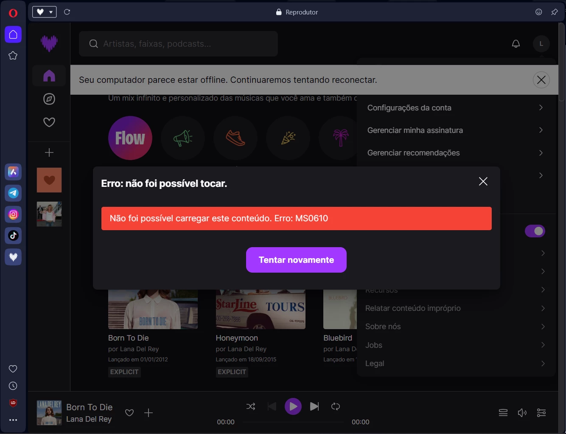Close the playback error dialog
566x434 pixels.
pyautogui.click(x=483, y=181)
